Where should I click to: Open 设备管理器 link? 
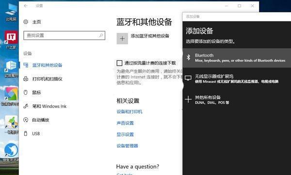point(127,146)
